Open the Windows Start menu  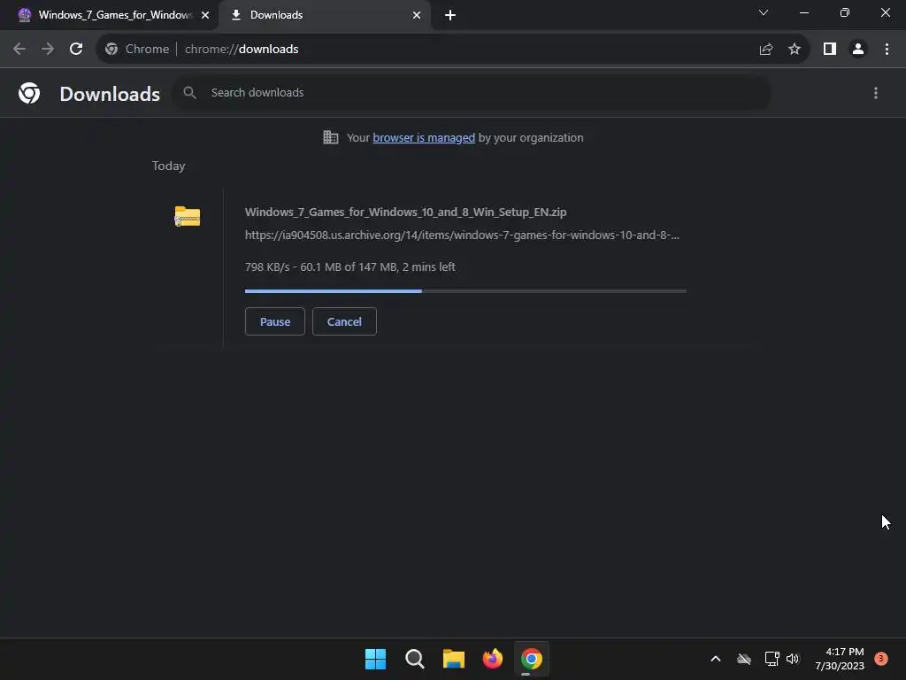click(375, 659)
